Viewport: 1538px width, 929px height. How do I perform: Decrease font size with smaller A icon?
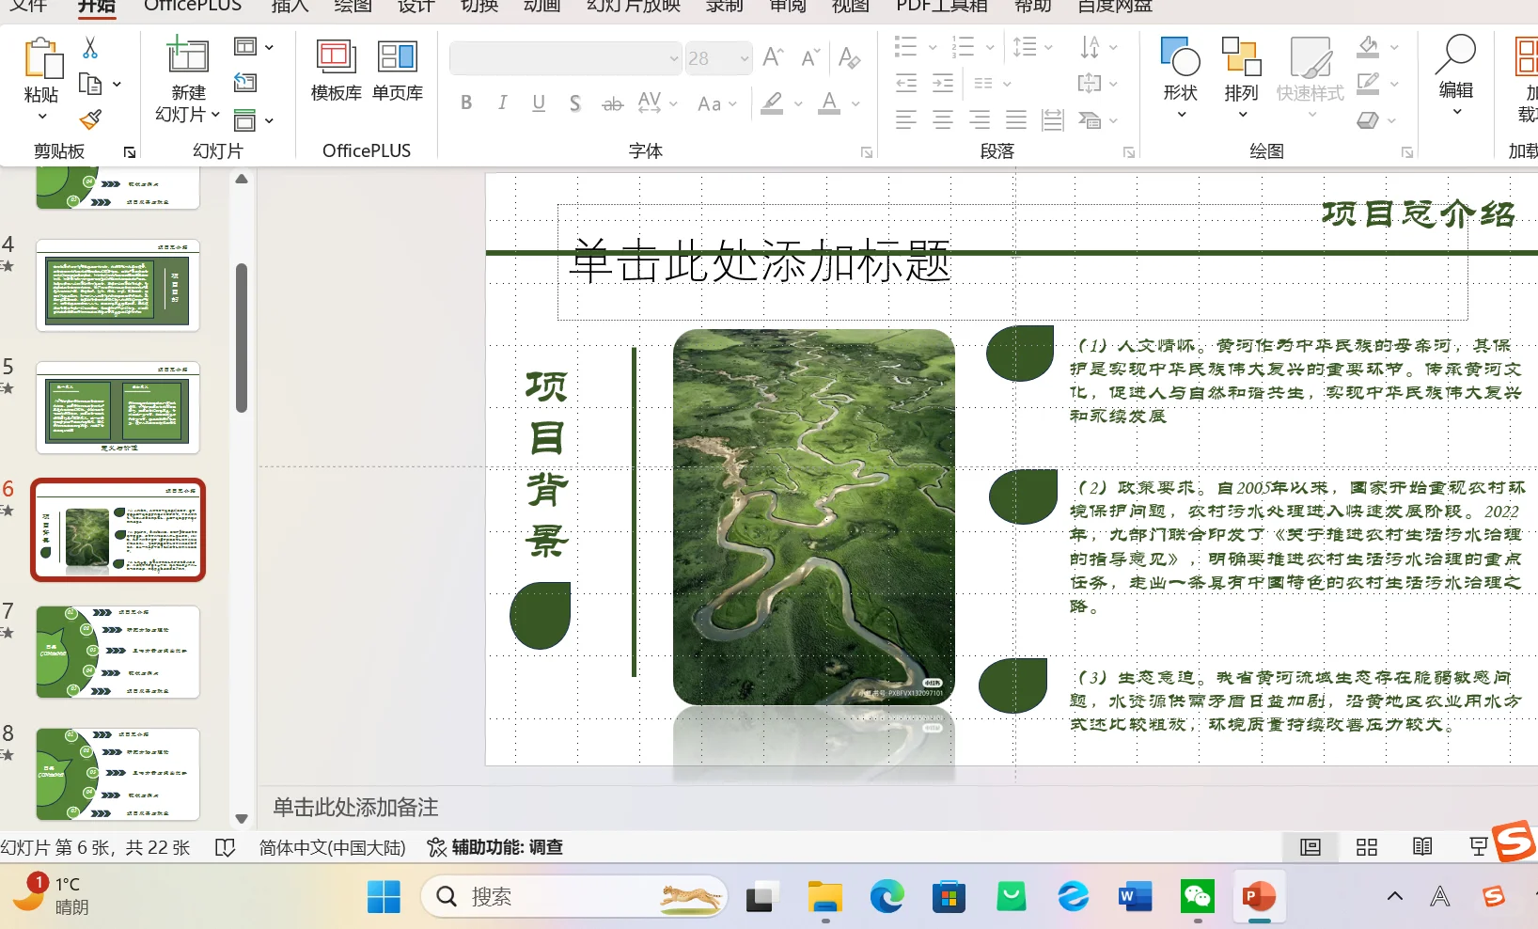(810, 57)
